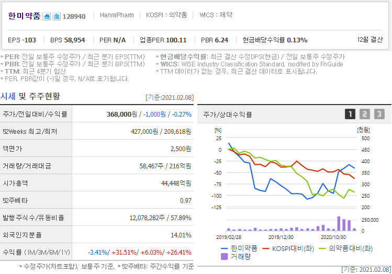Click the PBR 6.24 value
Screen dimensions: 392x274
tap(215, 40)
